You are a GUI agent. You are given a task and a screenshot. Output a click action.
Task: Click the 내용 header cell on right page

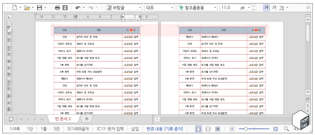point(224,30)
